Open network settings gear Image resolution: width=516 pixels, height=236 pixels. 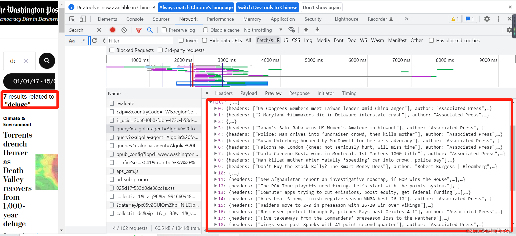pos(509,30)
